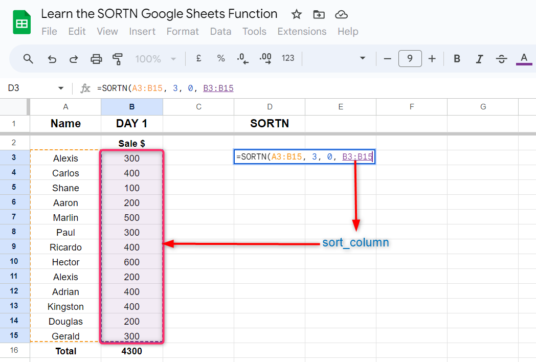Viewport: 536px width, 362px height.
Task: Select column A header
Action: click(x=65, y=107)
